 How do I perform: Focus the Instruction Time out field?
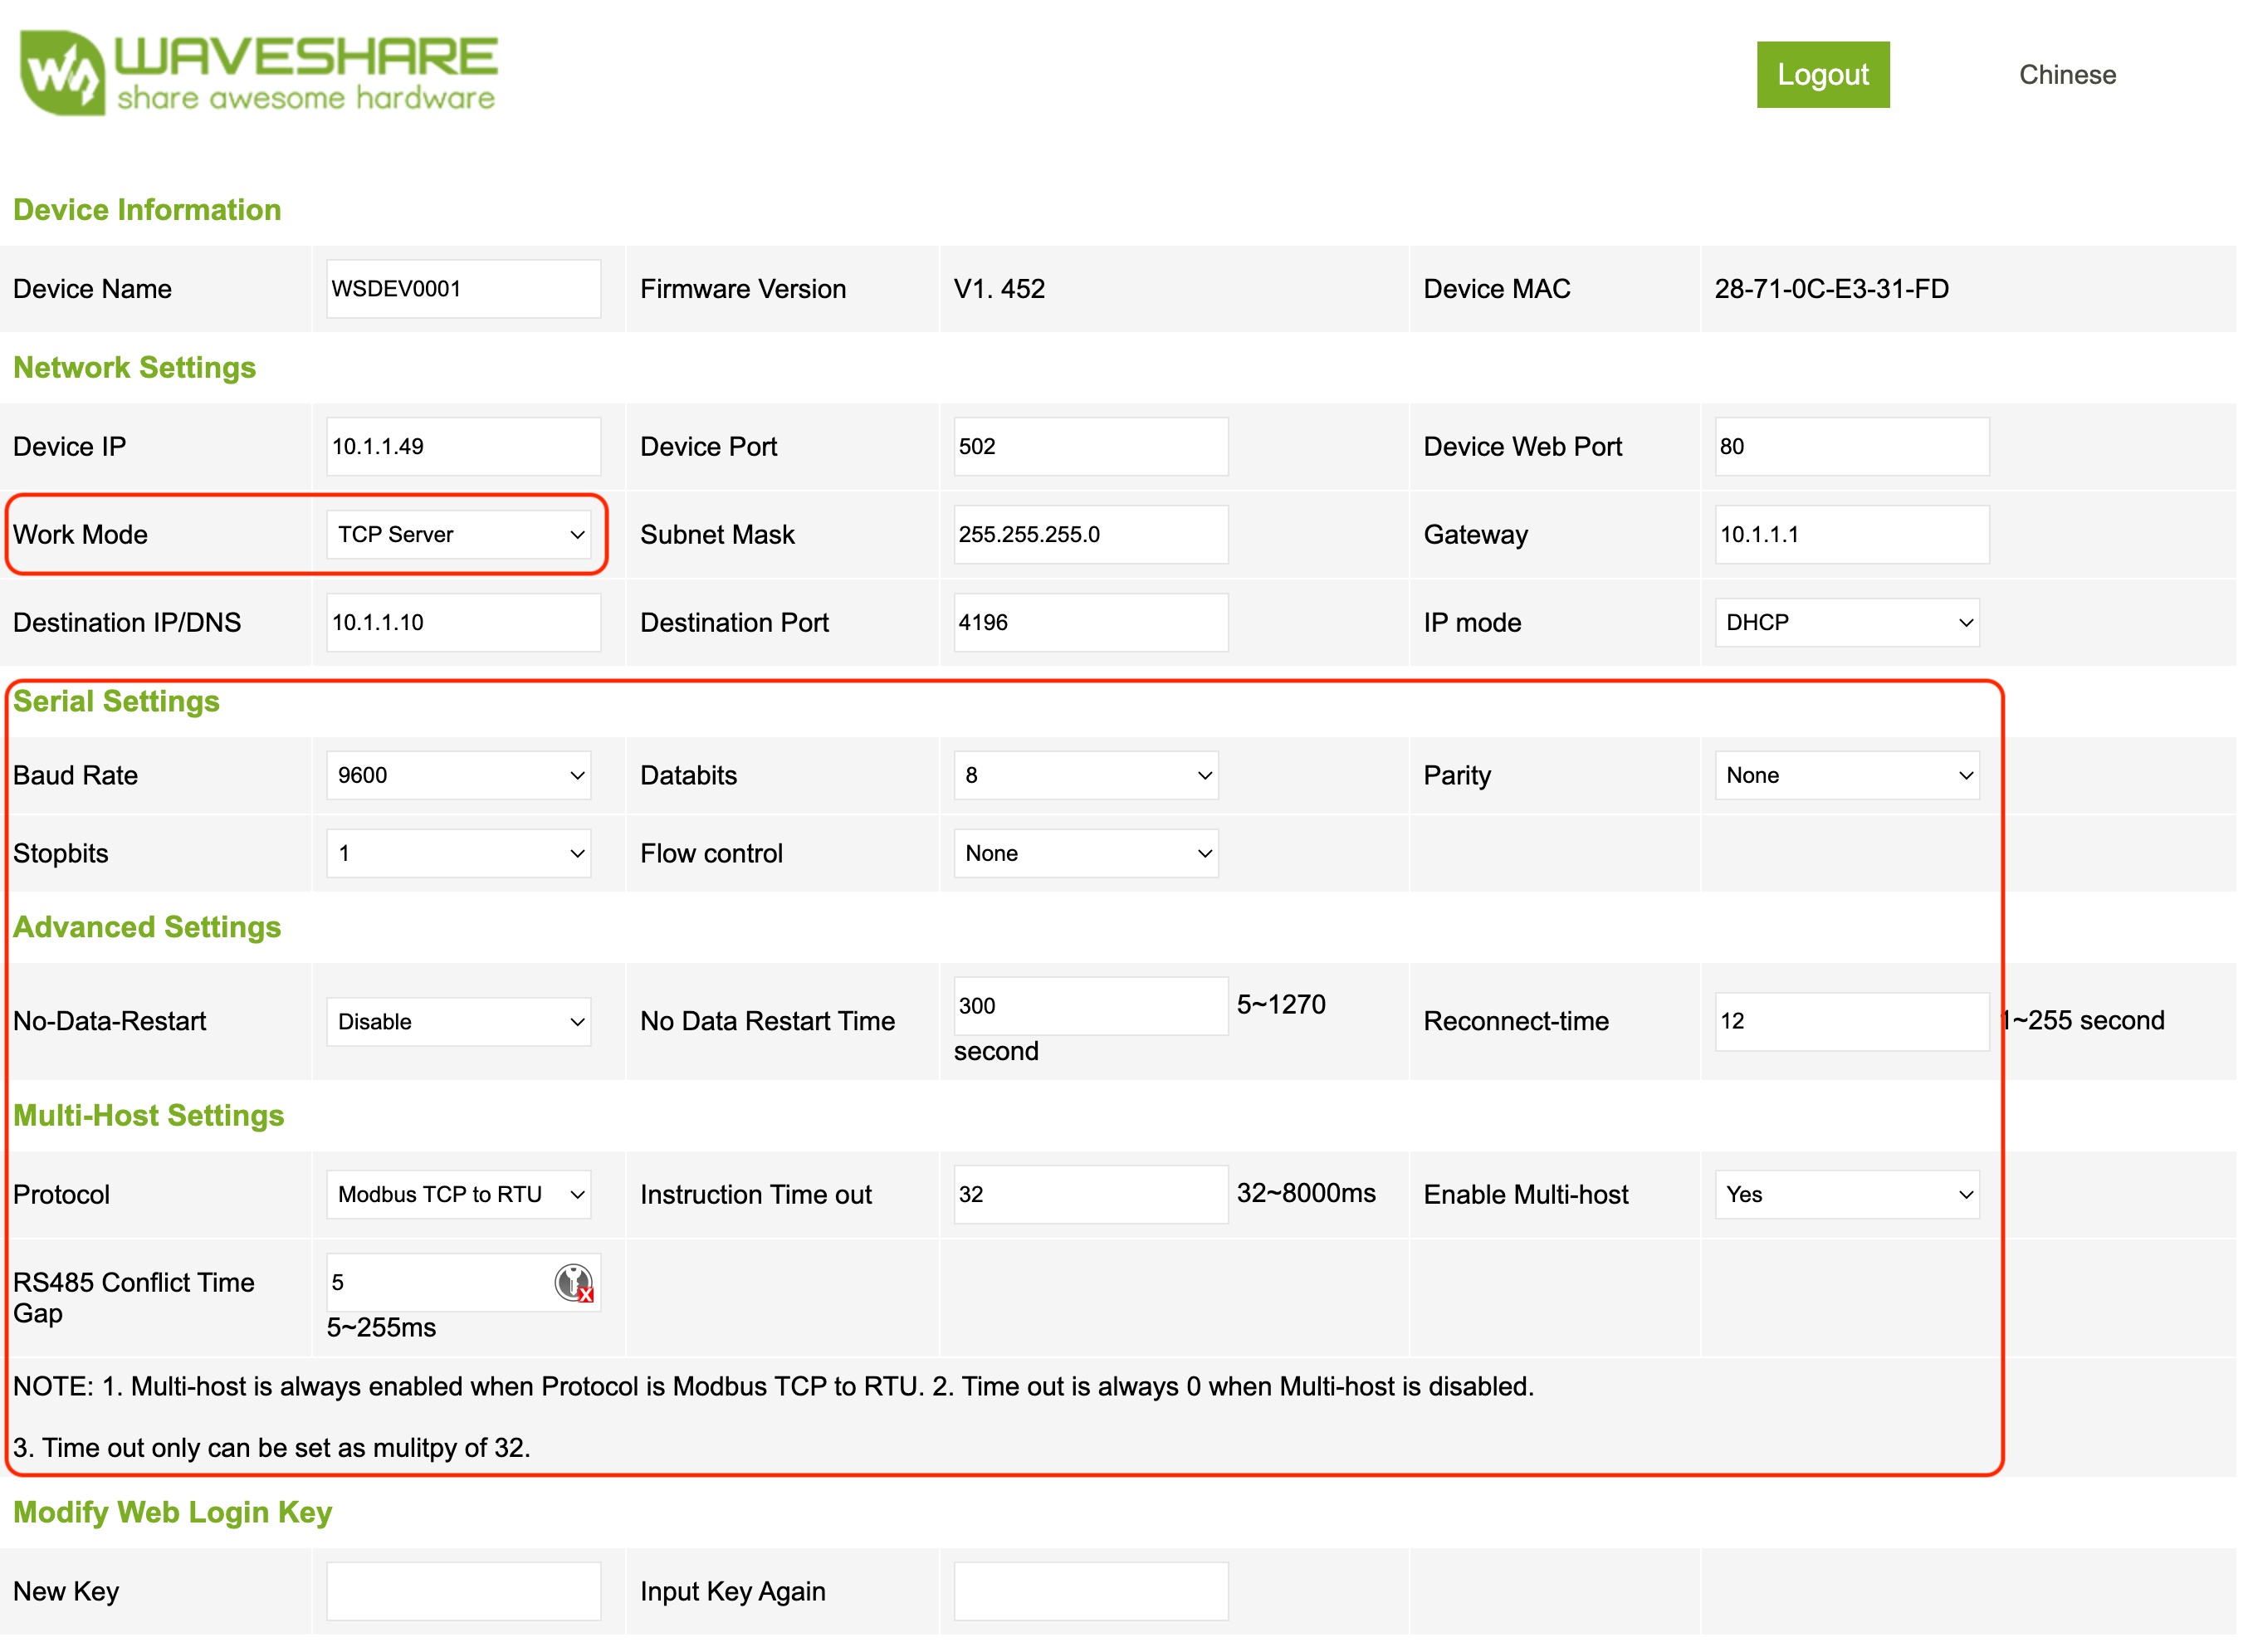pos(1089,1194)
